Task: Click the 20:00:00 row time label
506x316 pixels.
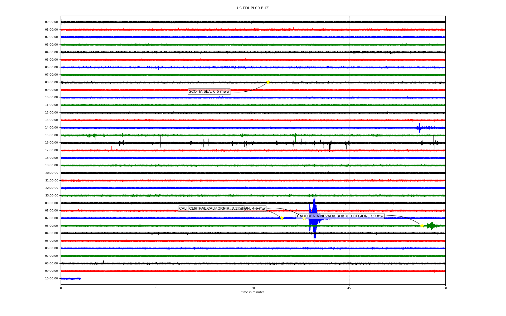Action: click(x=51, y=173)
